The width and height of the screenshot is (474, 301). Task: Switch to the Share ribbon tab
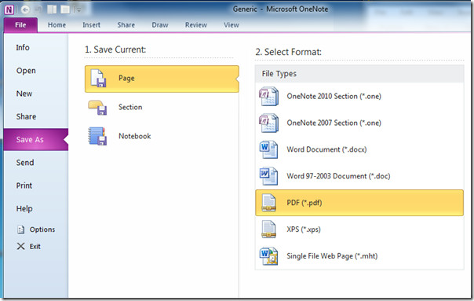[126, 25]
